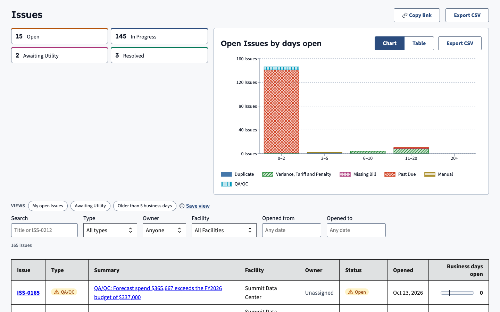Image resolution: width=500 pixels, height=312 pixels.
Task: Open the Type filter dropdown
Action: [x=110, y=230]
